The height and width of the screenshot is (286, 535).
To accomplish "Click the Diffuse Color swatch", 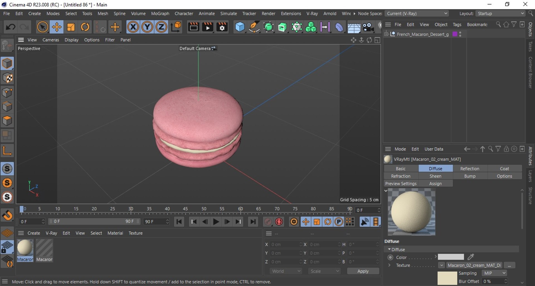I will click(451, 257).
